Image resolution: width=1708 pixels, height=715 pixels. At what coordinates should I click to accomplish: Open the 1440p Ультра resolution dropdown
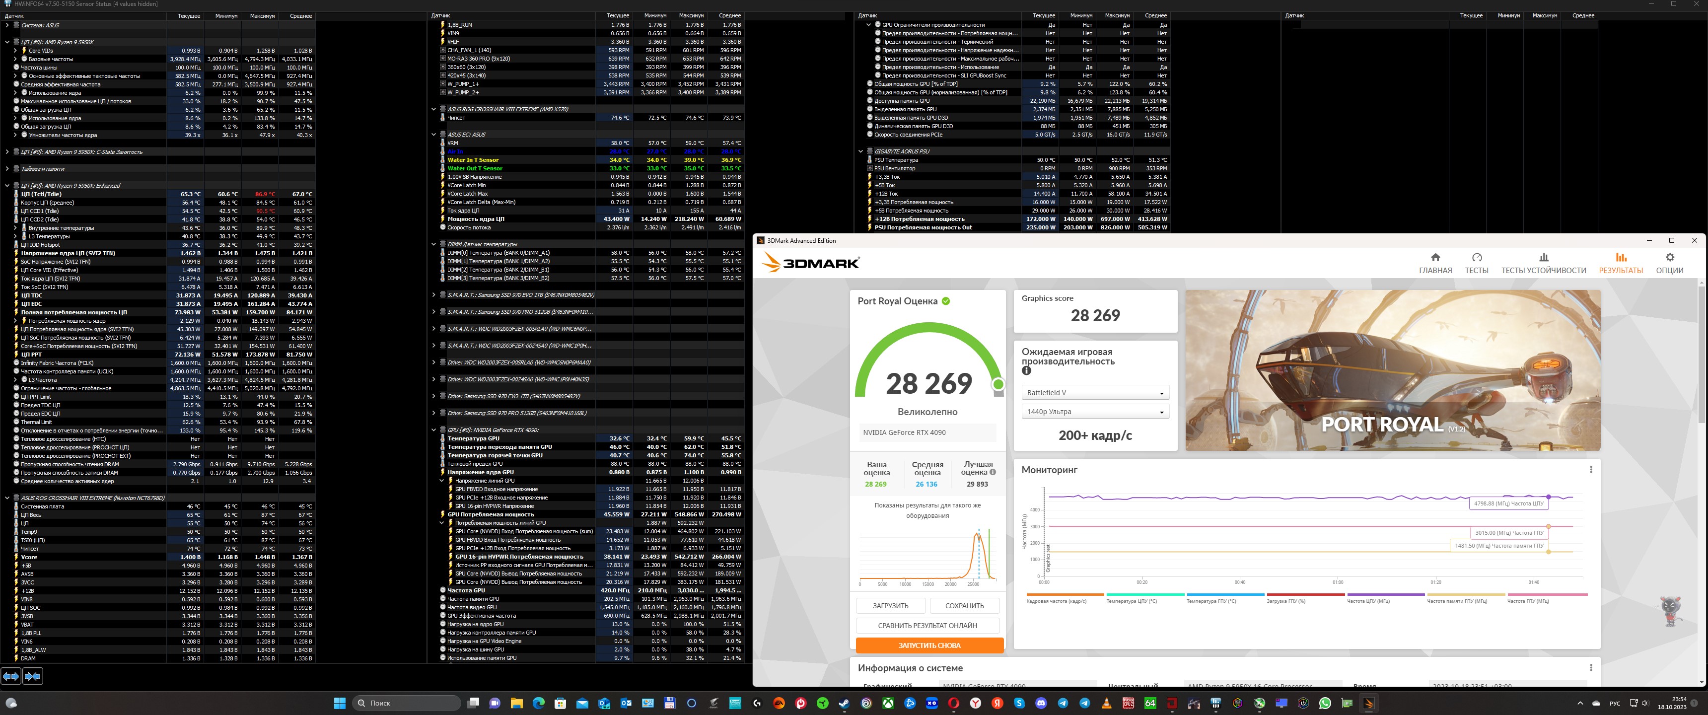pyautogui.click(x=1095, y=412)
